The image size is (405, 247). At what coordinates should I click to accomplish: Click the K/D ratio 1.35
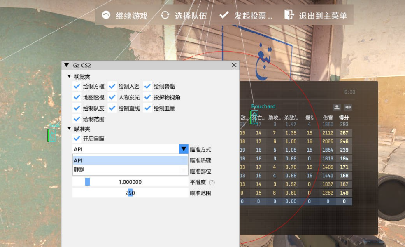pos(291,133)
